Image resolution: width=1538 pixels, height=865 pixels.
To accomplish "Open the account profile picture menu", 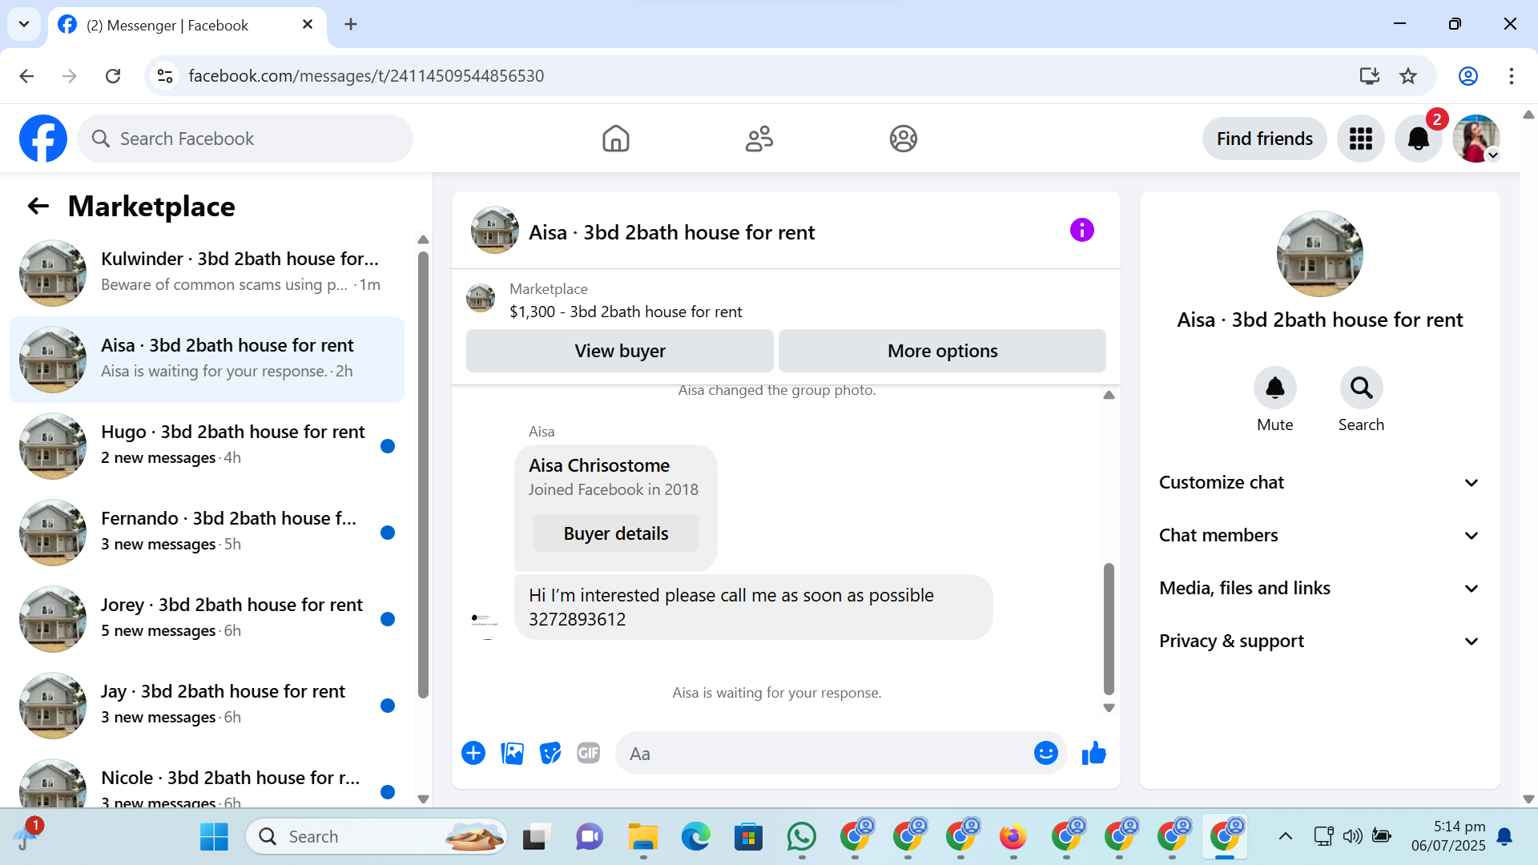I will point(1476,139).
